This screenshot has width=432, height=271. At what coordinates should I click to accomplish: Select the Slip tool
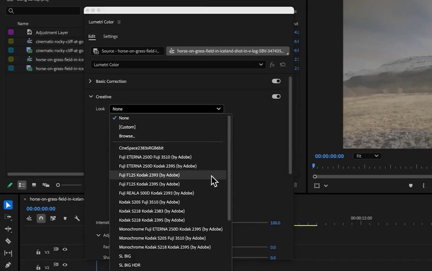8,253
